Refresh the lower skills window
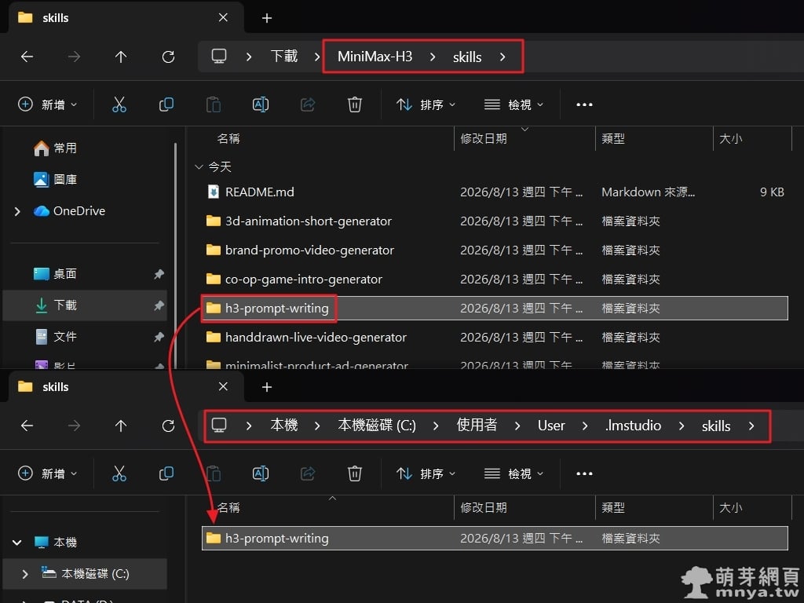The width and height of the screenshot is (804, 603). click(168, 425)
